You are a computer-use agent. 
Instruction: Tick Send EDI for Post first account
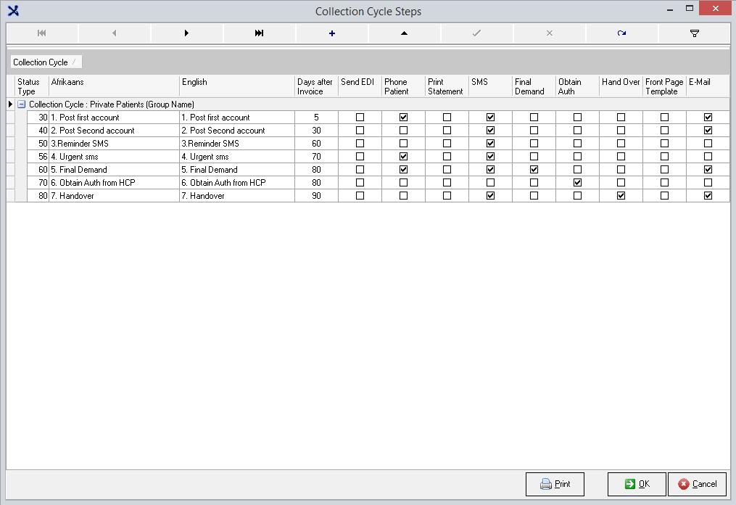pyautogui.click(x=360, y=118)
